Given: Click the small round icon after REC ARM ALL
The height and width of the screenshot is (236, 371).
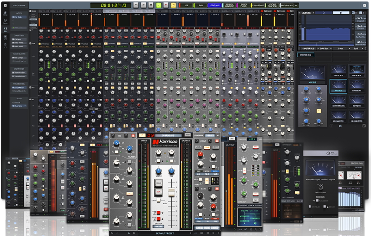Looking at the screenshot, I should [296, 5].
